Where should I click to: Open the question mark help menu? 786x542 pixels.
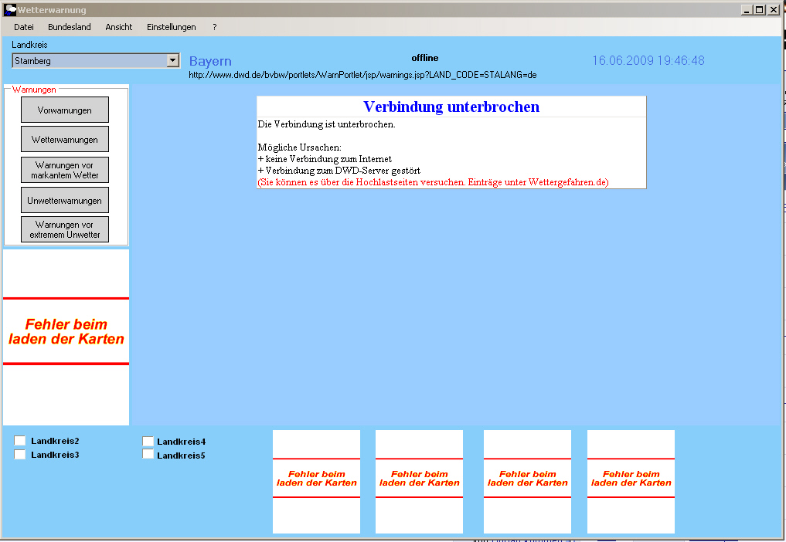(x=214, y=27)
